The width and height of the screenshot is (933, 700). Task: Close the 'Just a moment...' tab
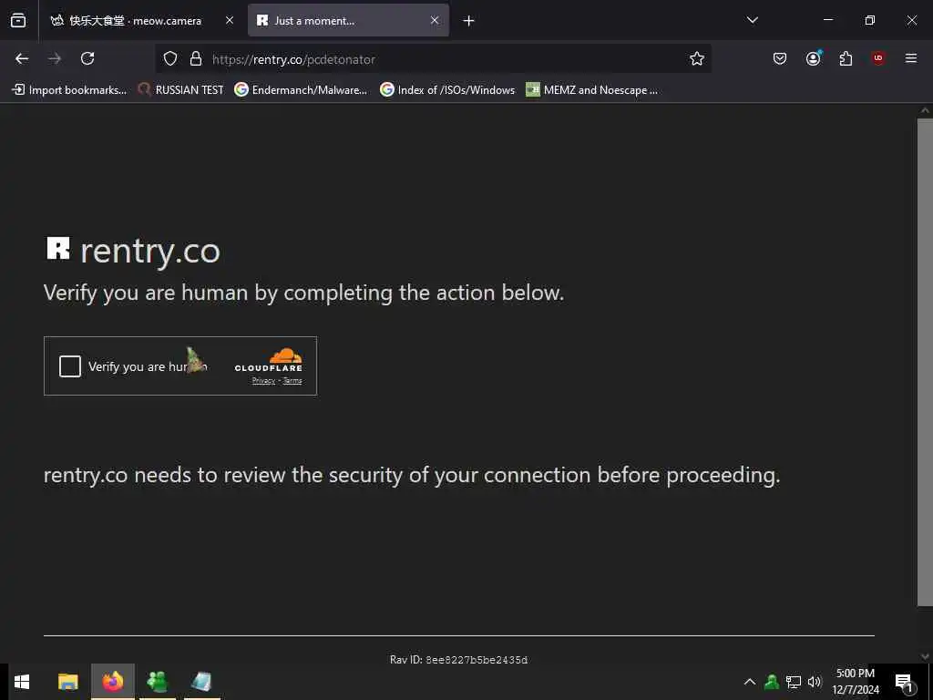click(x=435, y=20)
